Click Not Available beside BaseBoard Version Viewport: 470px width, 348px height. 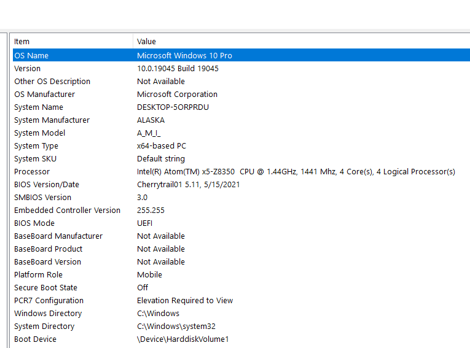pyautogui.click(x=161, y=261)
